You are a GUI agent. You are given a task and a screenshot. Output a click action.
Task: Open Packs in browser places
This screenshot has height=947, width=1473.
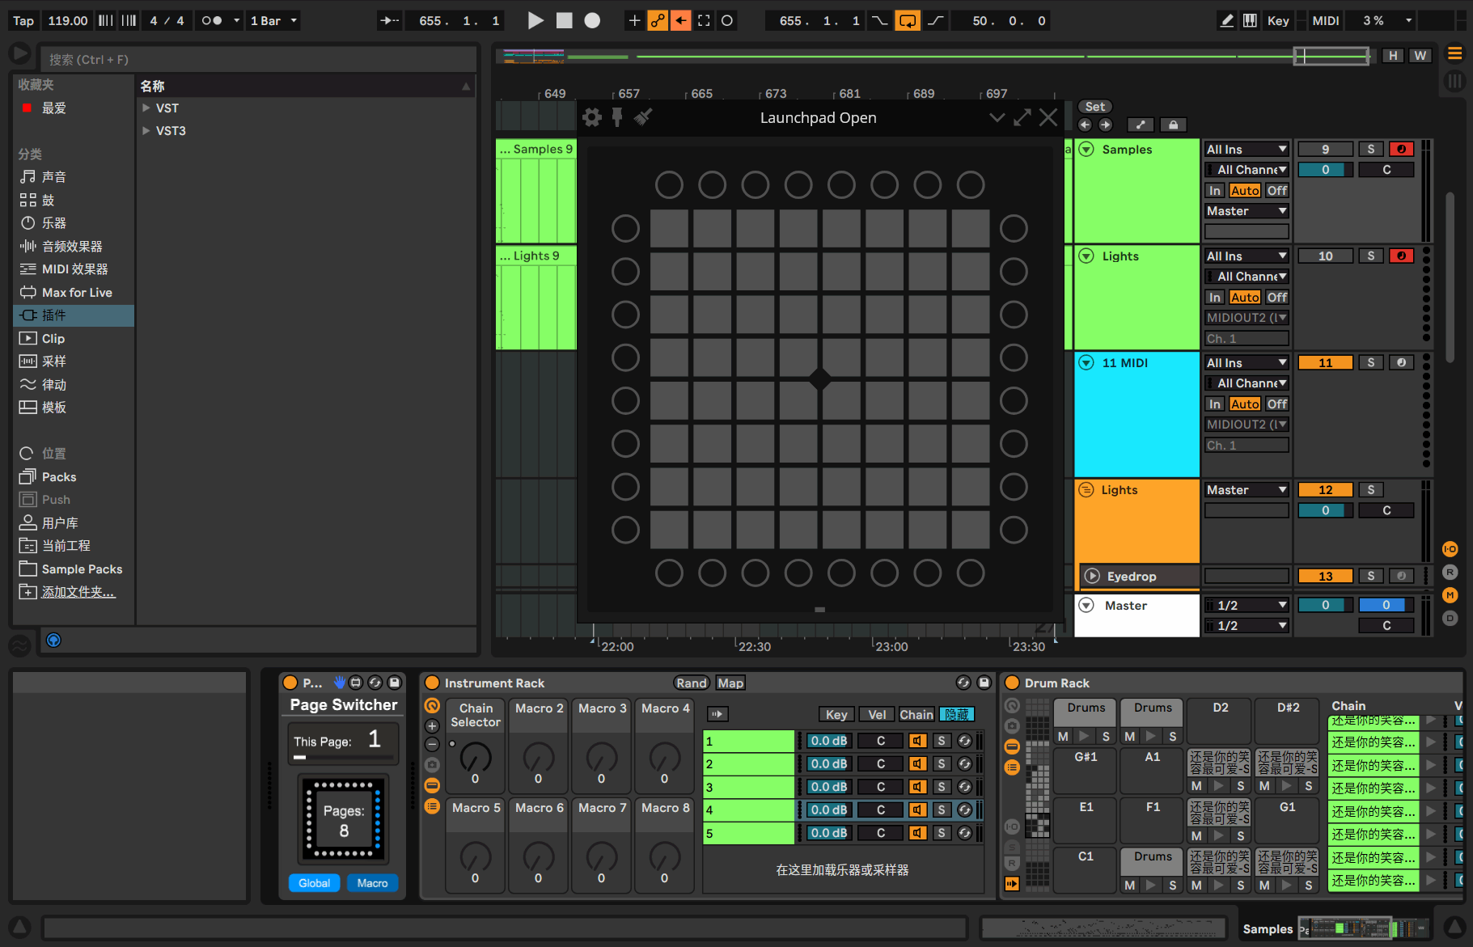[59, 477]
